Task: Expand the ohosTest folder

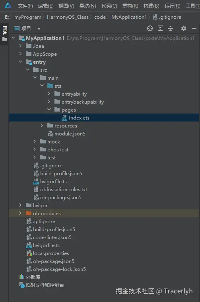Action: pyautogui.click(x=35, y=149)
